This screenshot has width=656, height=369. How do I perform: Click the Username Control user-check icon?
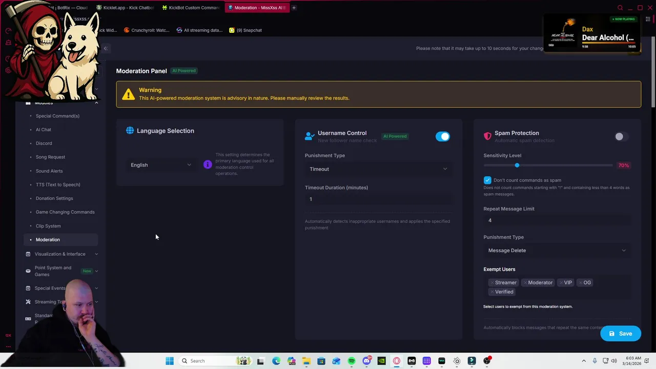310,136
